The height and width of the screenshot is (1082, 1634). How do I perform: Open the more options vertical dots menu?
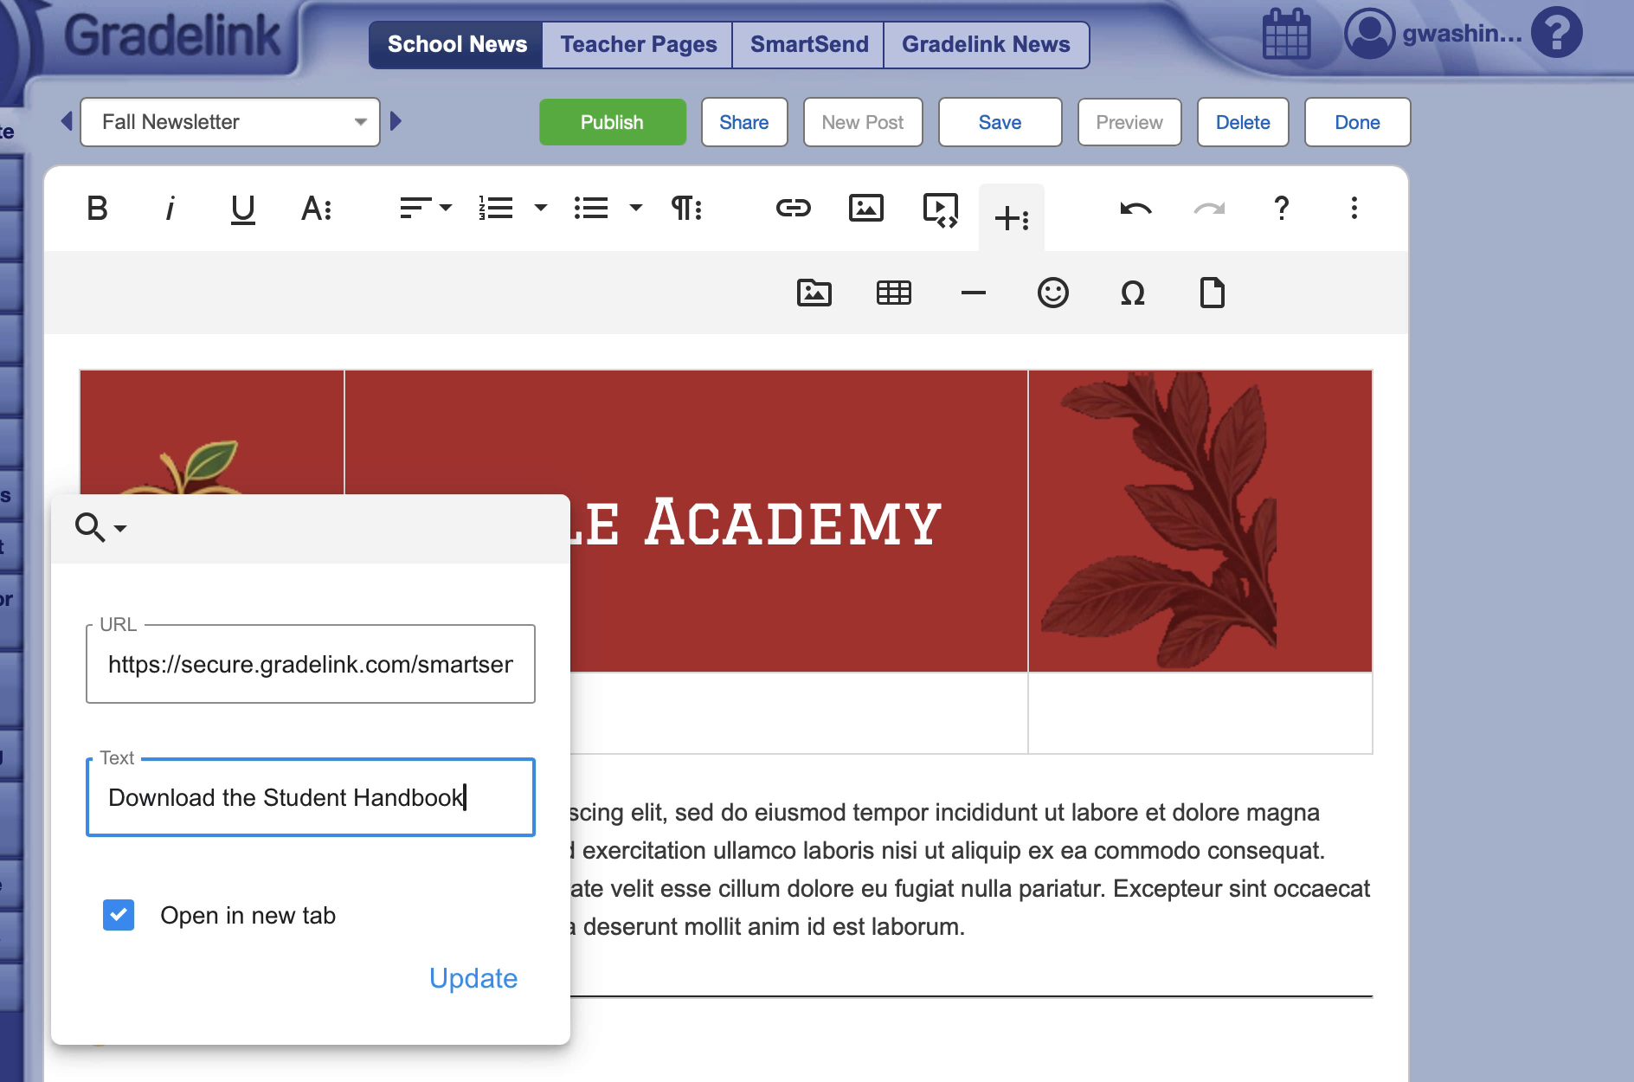[x=1354, y=208]
